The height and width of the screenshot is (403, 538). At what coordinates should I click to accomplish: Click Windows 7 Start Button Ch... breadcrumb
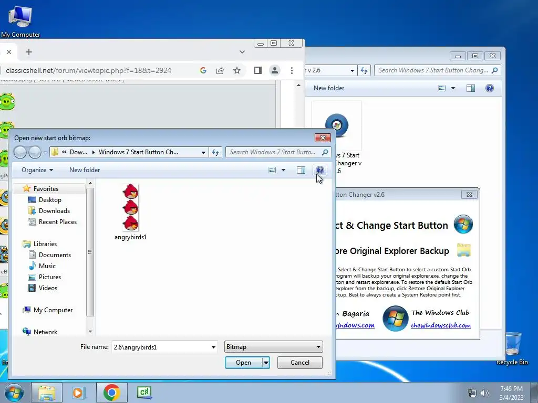click(x=138, y=152)
